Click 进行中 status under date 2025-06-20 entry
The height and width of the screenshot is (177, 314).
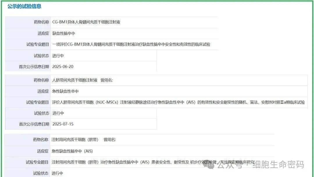(58, 56)
